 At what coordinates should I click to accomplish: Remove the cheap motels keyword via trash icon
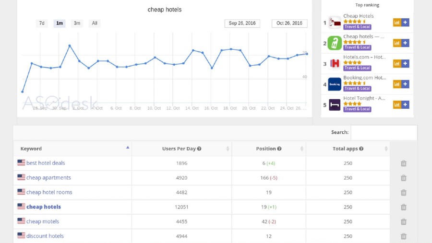coord(403,222)
